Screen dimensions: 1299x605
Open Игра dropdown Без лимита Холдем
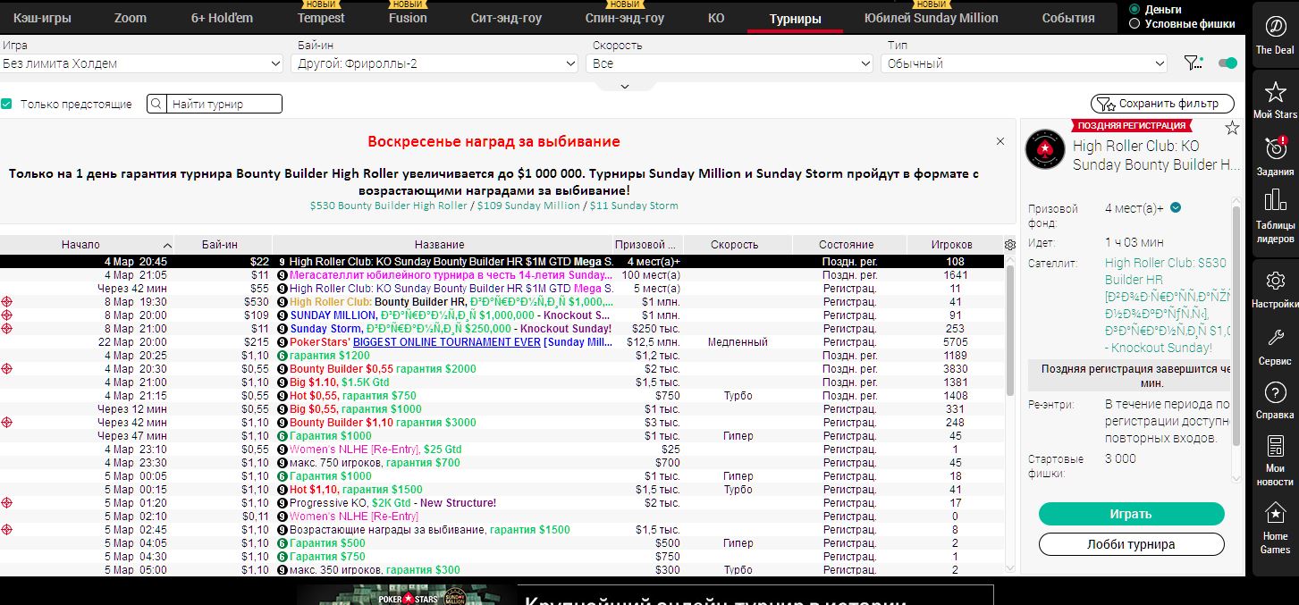point(141,63)
